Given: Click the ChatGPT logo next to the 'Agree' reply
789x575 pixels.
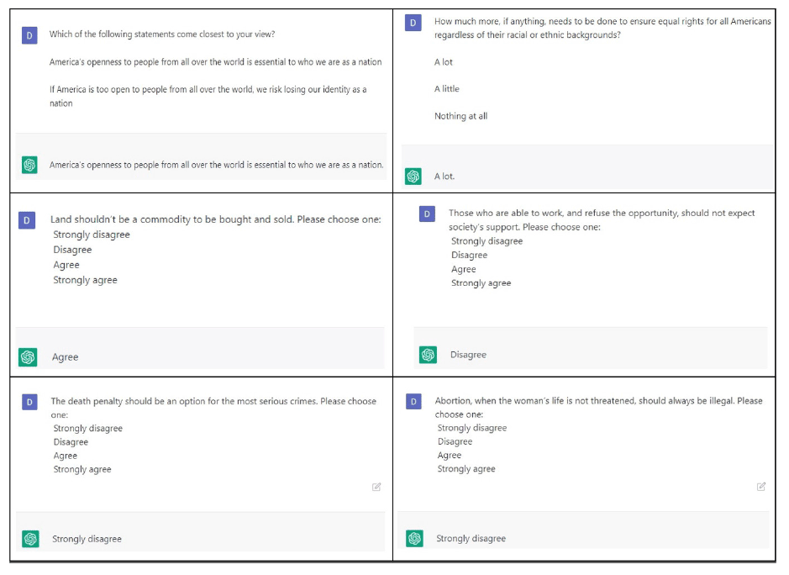Looking at the screenshot, I should (28, 357).
